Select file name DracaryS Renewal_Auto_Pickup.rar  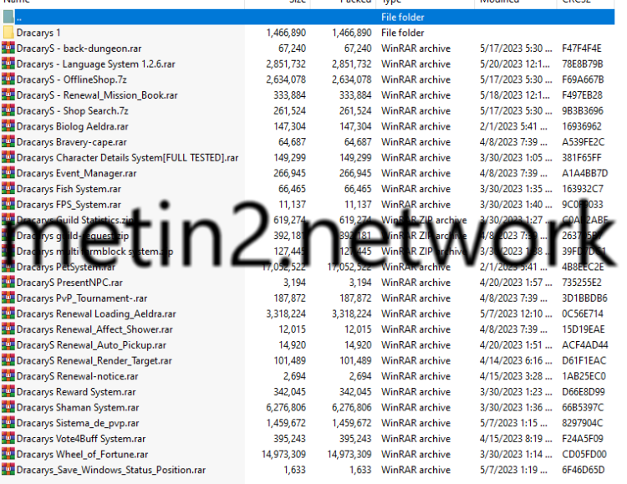pyautogui.click(x=92, y=345)
